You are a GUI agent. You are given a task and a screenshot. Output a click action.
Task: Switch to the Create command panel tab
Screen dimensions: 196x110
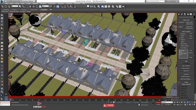[179, 14]
